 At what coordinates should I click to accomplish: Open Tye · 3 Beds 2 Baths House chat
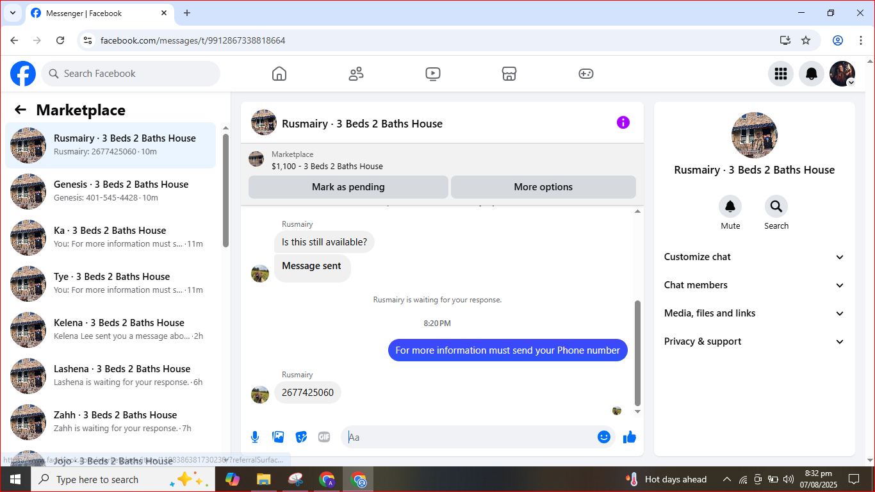point(111,284)
